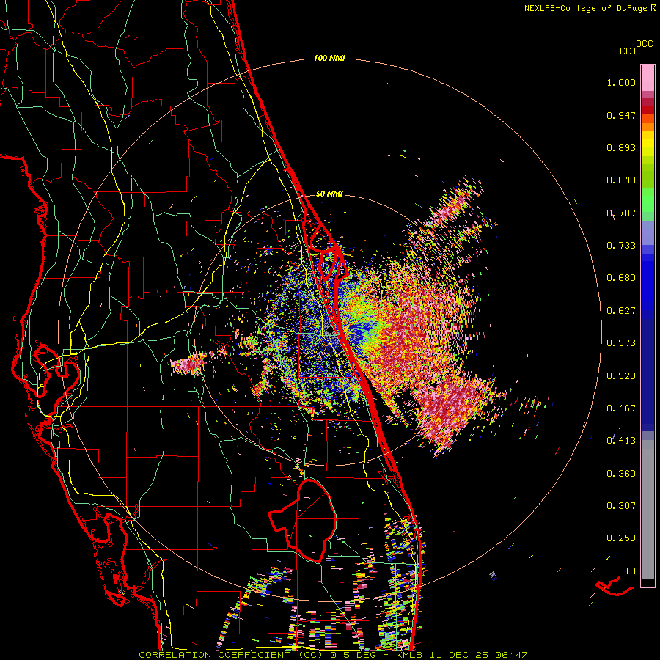
Task: Select the 0.627 legend value
Action: [x=621, y=311]
